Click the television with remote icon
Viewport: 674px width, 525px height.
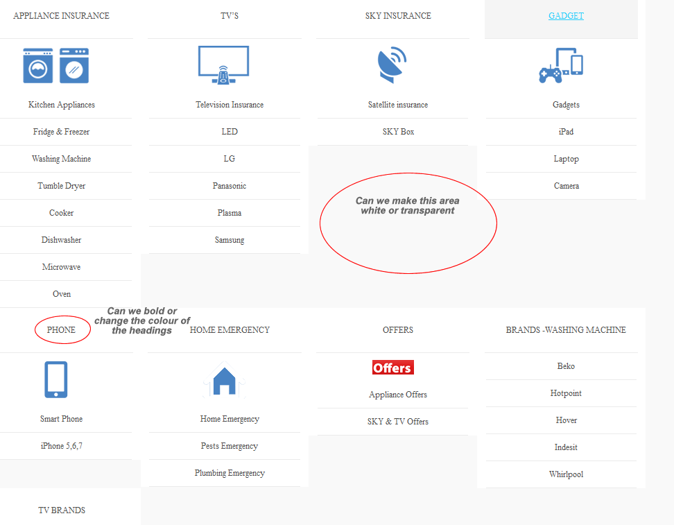223,65
